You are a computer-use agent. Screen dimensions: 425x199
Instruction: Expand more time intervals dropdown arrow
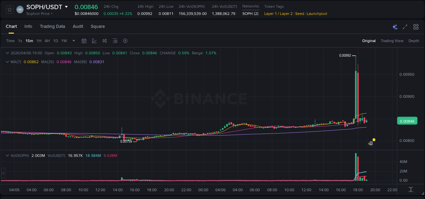pos(74,41)
